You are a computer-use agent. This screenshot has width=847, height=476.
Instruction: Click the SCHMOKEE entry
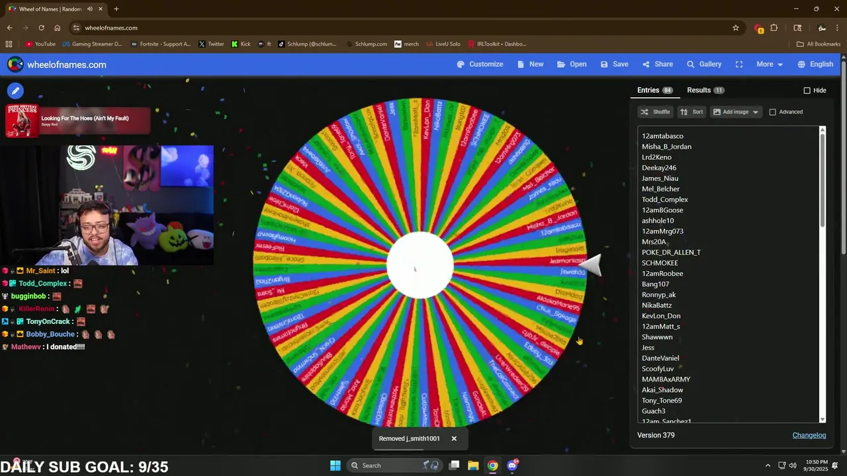[x=660, y=263]
